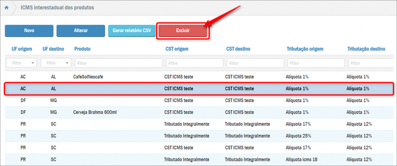Screen dimensions: 397x166
Task: Click the CST origem filter field
Action: coord(194,63)
